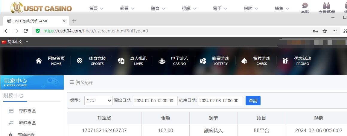347x136 pixels.
Task: Click the roulette casino icon
Action: click(162, 61)
